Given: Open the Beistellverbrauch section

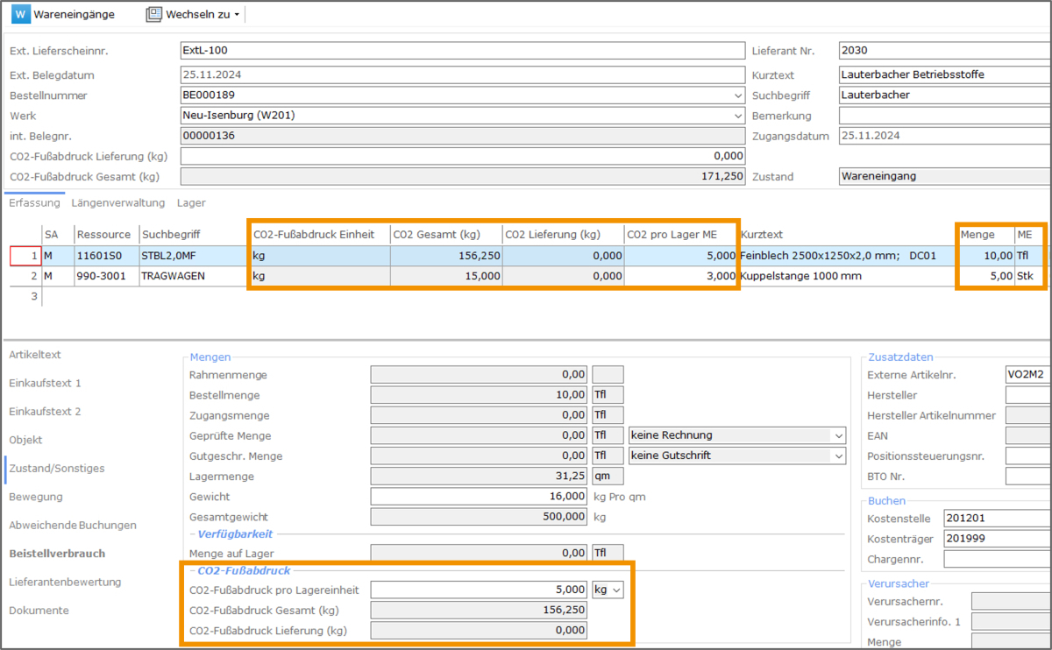Looking at the screenshot, I should [x=57, y=554].
